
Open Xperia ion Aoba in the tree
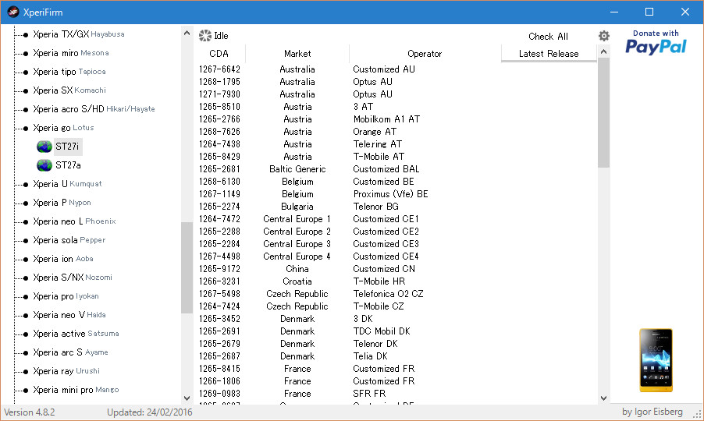pos(63,259)
